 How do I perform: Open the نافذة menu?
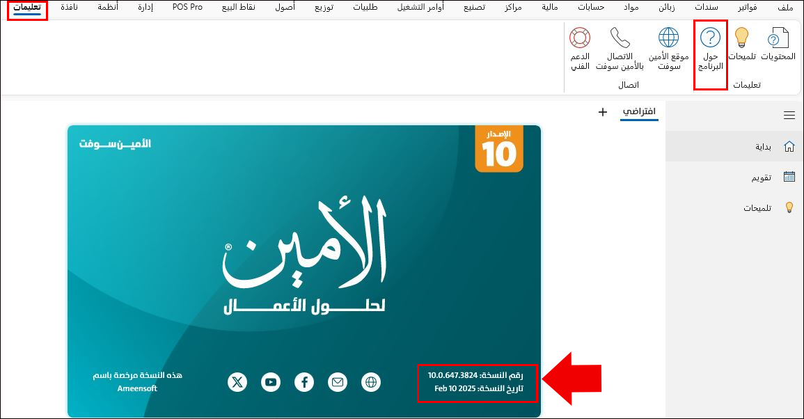tap(69, 7)
